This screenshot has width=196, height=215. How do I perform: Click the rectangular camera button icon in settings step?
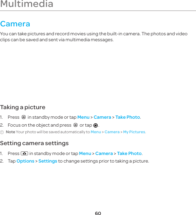coord(24,153)
